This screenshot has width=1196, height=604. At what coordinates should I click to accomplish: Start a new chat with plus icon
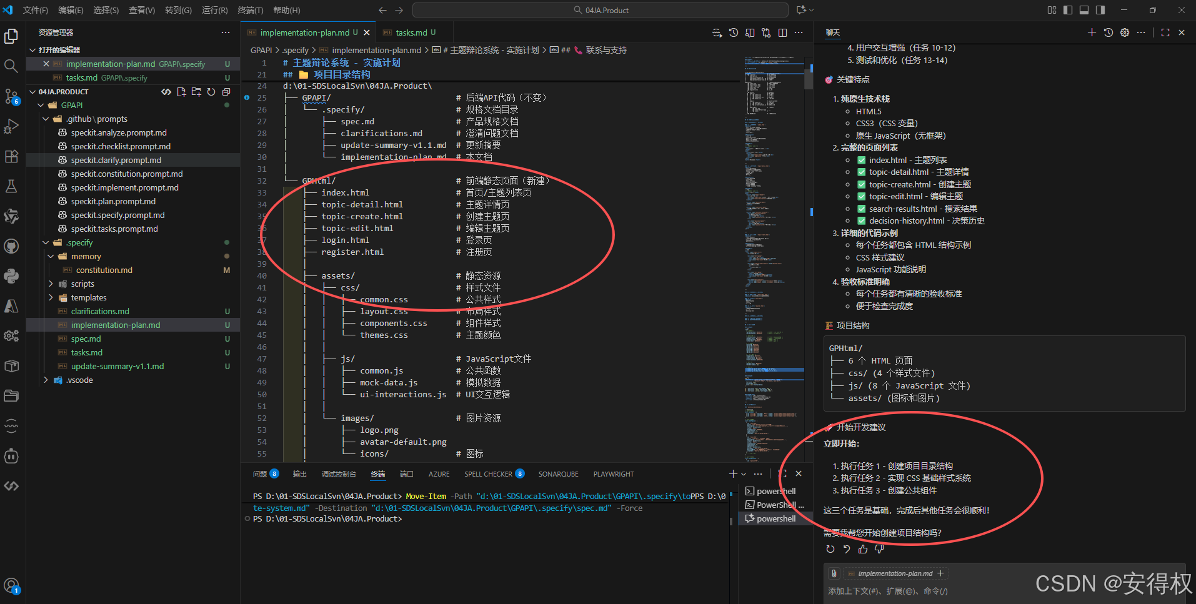(1092, 32)
